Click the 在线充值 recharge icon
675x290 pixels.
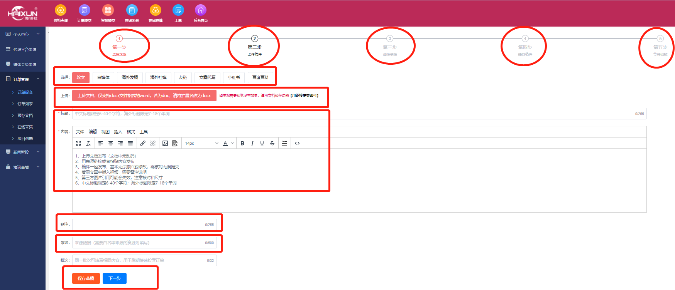(x=156, y=10)
